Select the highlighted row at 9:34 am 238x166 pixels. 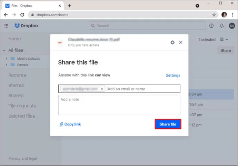pyautogui.click(x=211, y=94)
